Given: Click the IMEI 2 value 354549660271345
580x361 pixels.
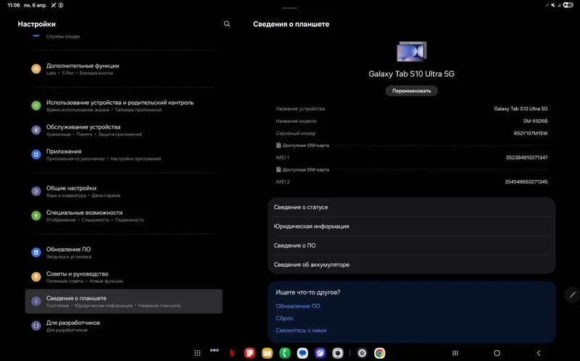Looking at the screenshot, I should click(526, 182).
